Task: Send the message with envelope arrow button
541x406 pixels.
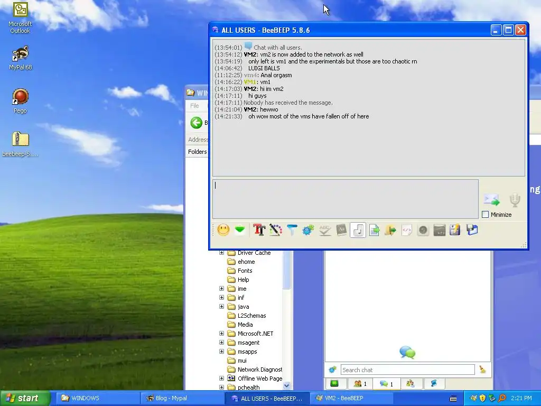Action: coord(492,200)
